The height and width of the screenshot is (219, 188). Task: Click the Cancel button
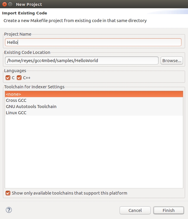pyautogui.click(x=135, y=210)
